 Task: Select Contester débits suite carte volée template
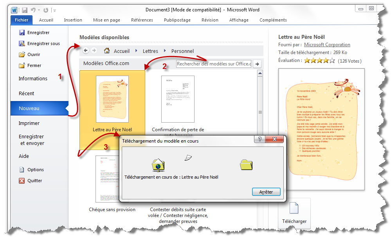pyautogui.click(x=178, y=215)
